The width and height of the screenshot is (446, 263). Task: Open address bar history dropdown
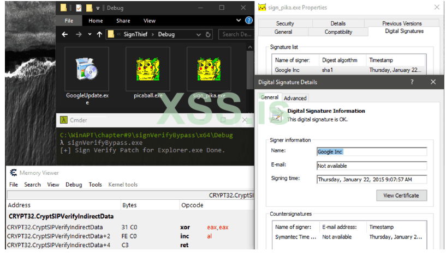[x=199, y=34]
